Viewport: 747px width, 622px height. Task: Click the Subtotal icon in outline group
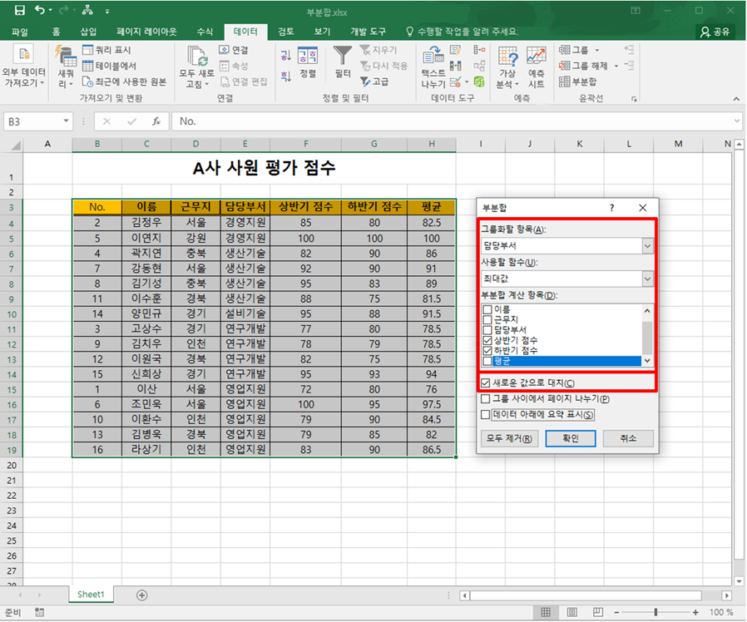click(565, 81)
